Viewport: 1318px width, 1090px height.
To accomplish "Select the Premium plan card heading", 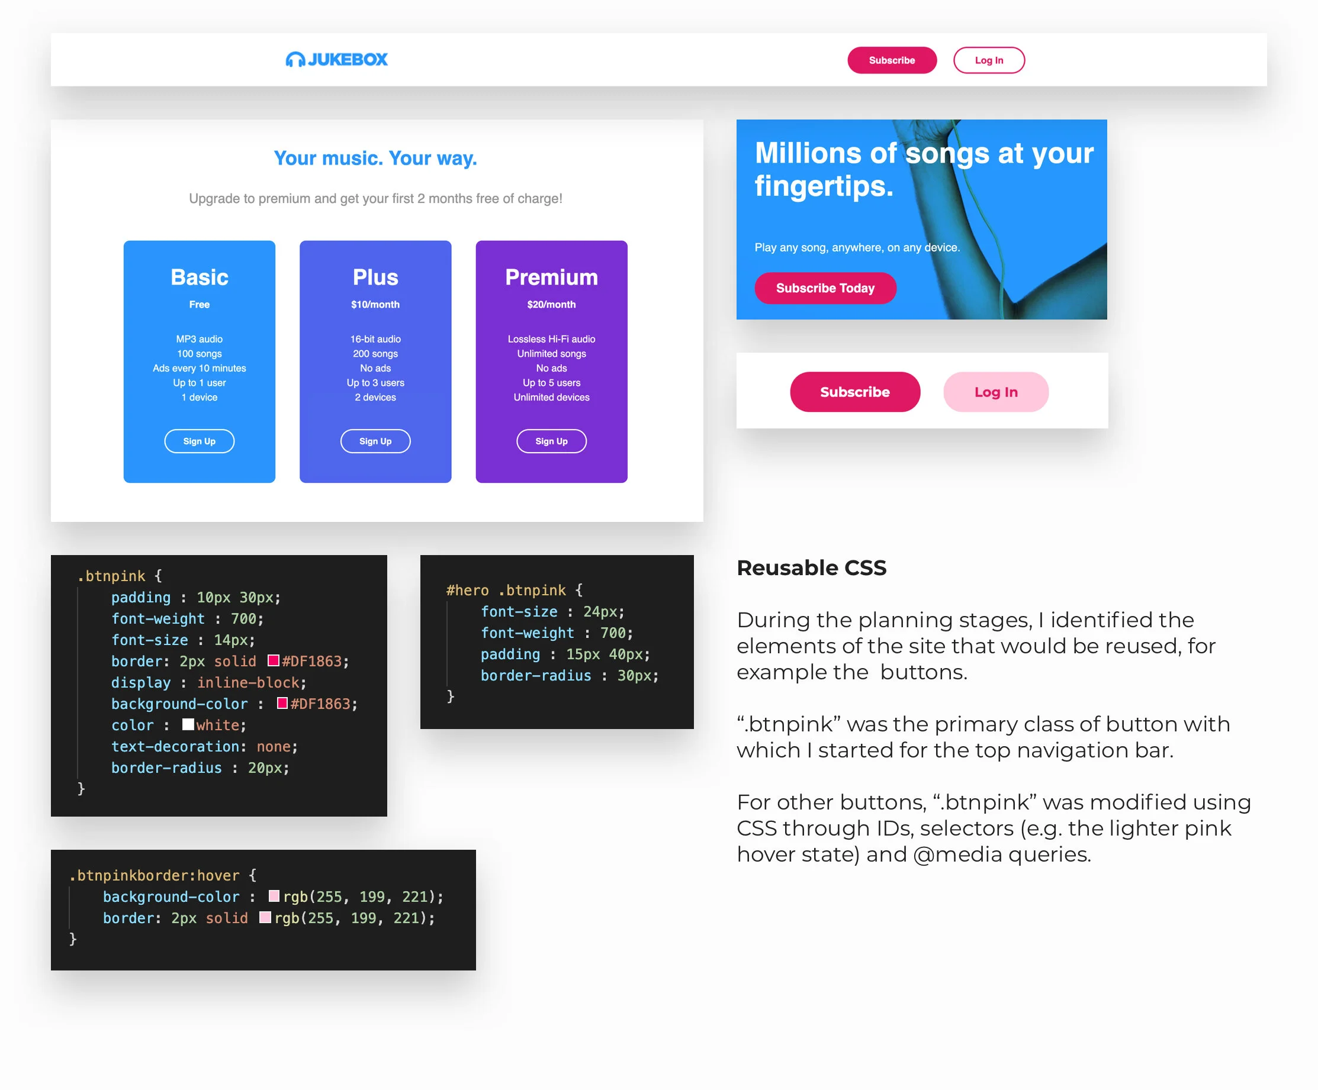I will [x=551, y=277].
